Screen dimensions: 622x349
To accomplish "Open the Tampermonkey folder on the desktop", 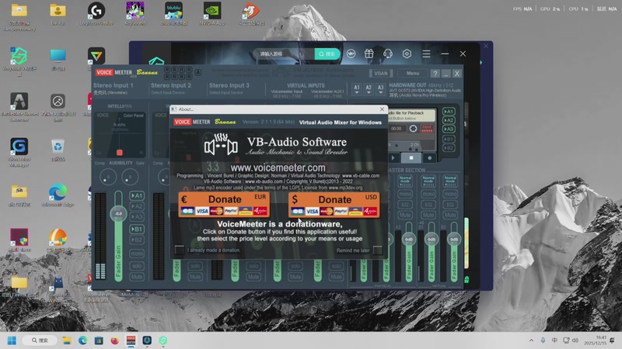I will click(x=19, y=16).
